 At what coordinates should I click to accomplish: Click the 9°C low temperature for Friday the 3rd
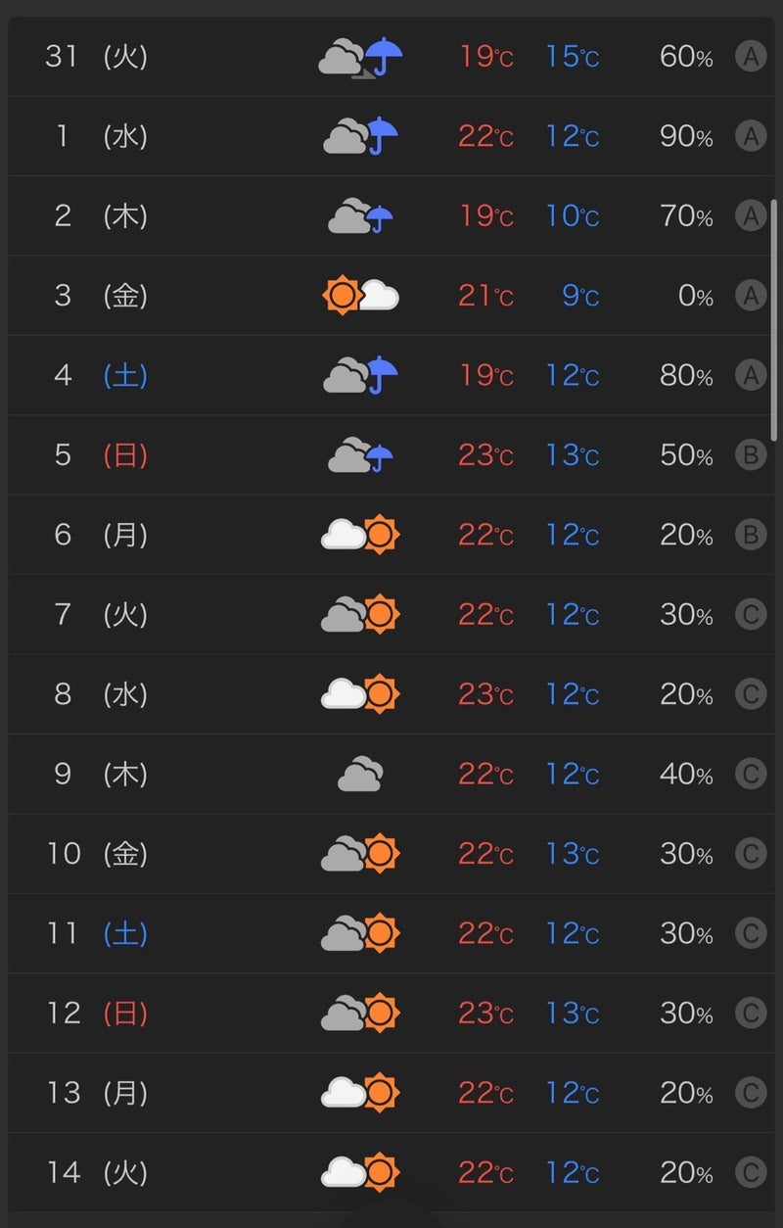pyautogui.click(x=580, y=296)
